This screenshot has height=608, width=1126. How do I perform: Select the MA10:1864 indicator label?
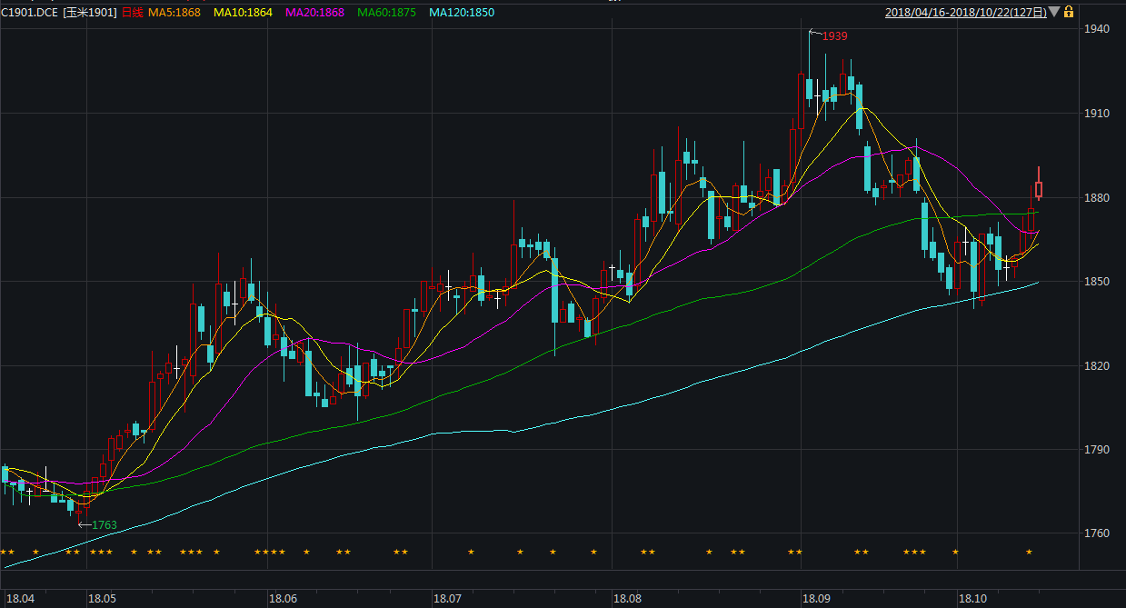[x=243, y=13]
